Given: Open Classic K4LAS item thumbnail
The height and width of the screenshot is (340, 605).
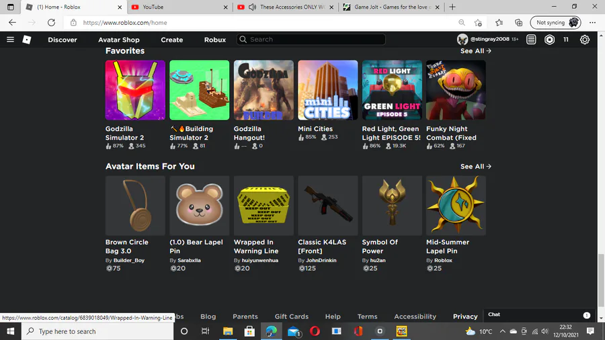Looking at the screenshot, I should tap(327, 206).
